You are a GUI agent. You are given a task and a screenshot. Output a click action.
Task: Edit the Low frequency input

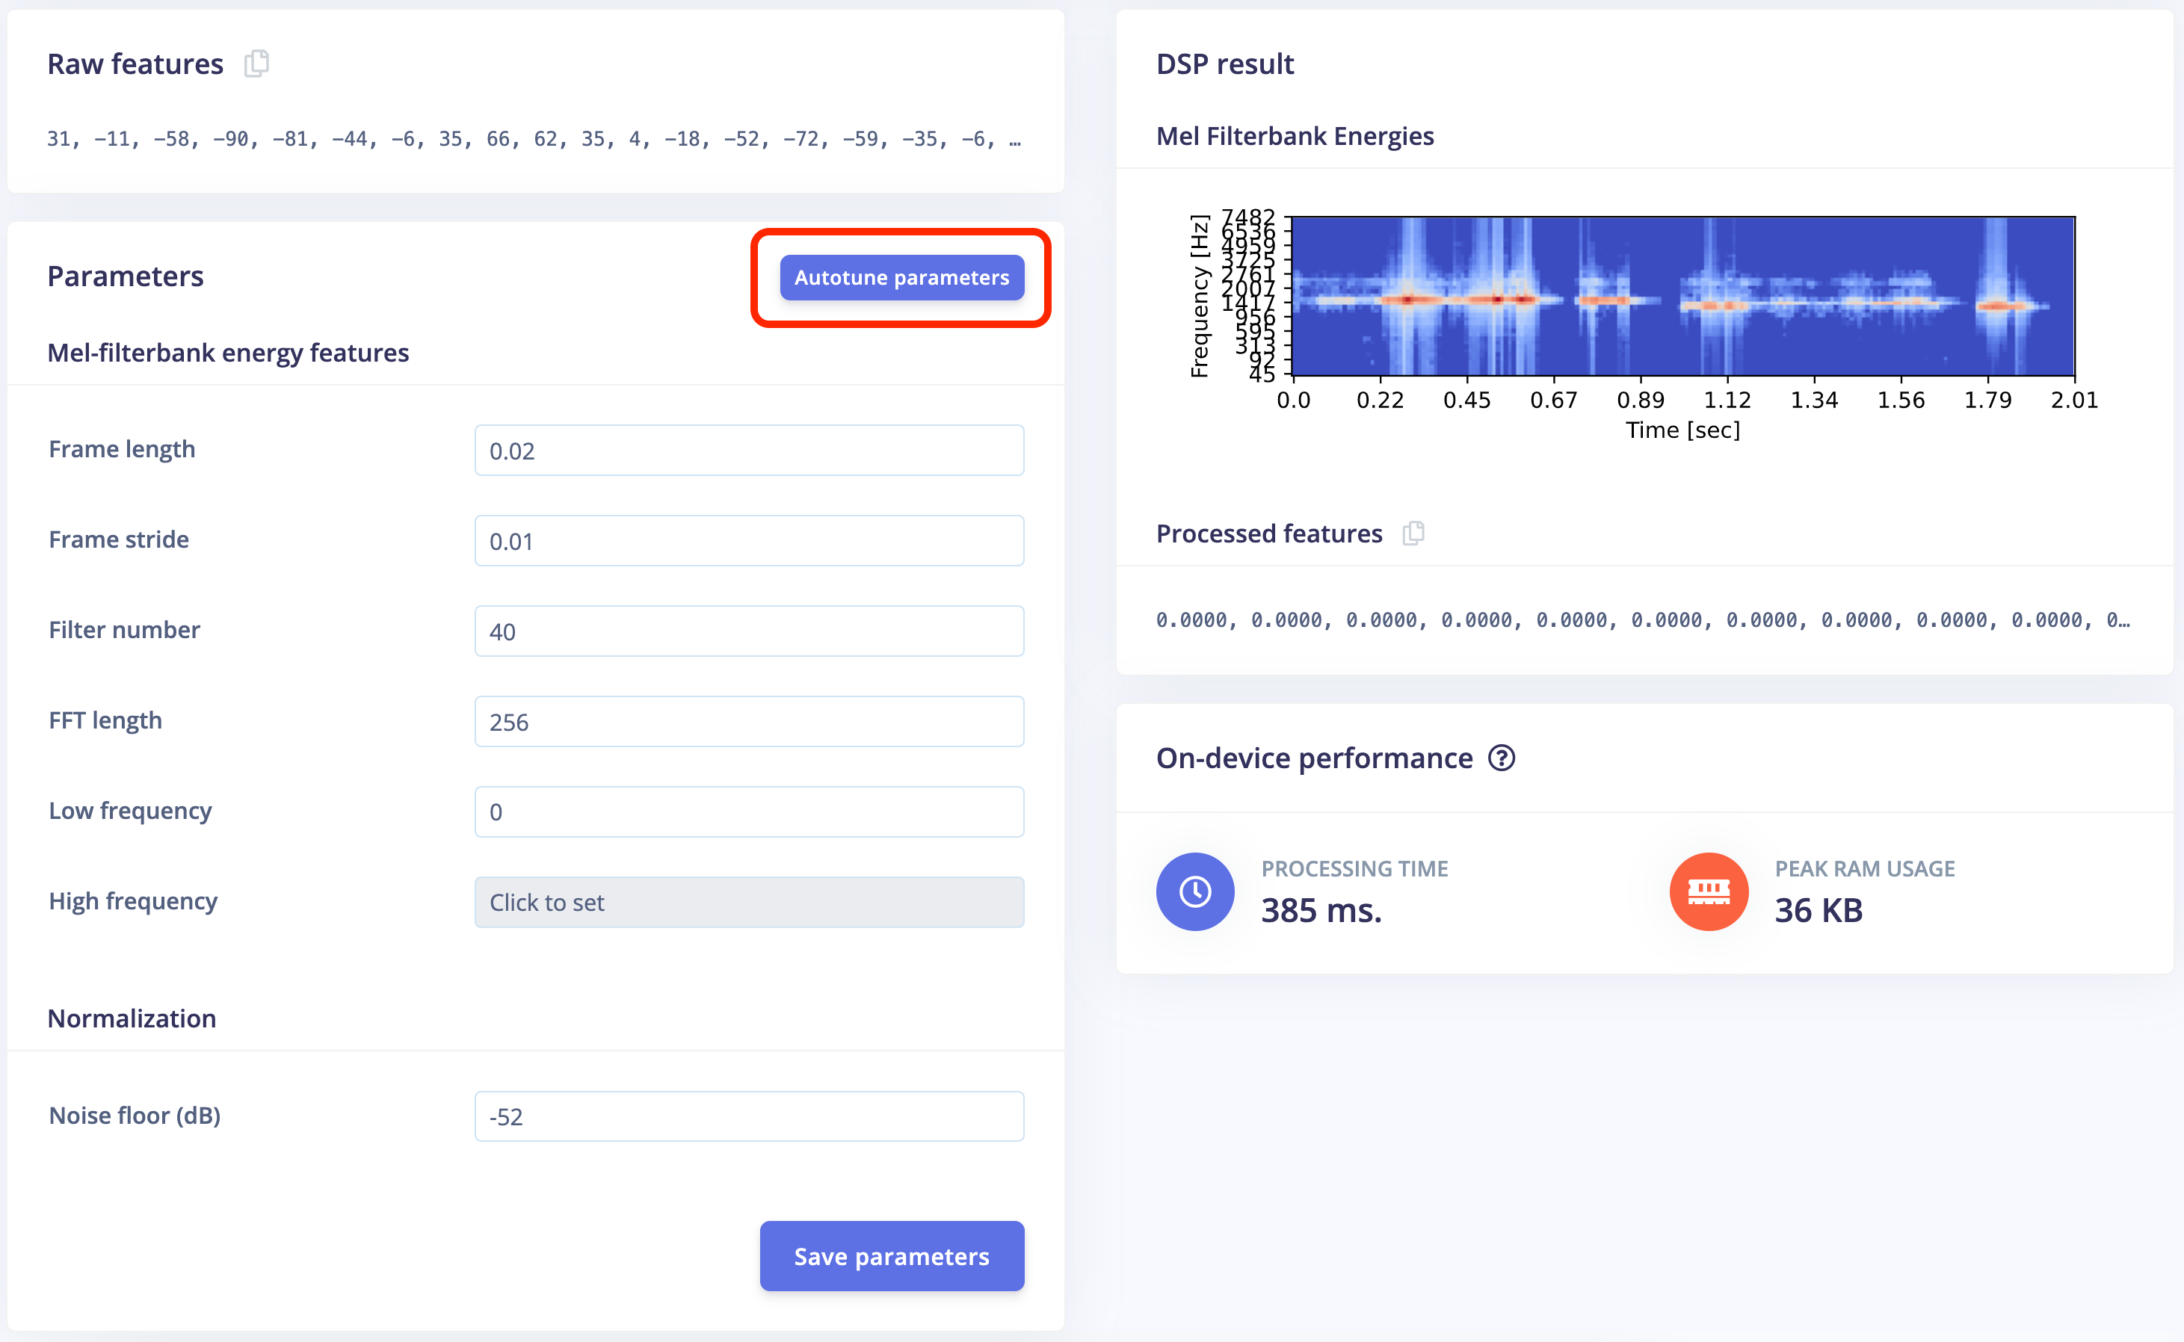click(x=748, y=812)
